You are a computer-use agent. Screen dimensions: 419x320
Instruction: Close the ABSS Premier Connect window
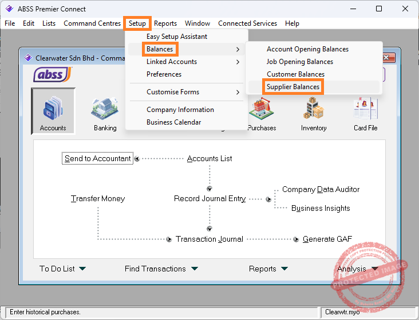(x=405, y=9)
